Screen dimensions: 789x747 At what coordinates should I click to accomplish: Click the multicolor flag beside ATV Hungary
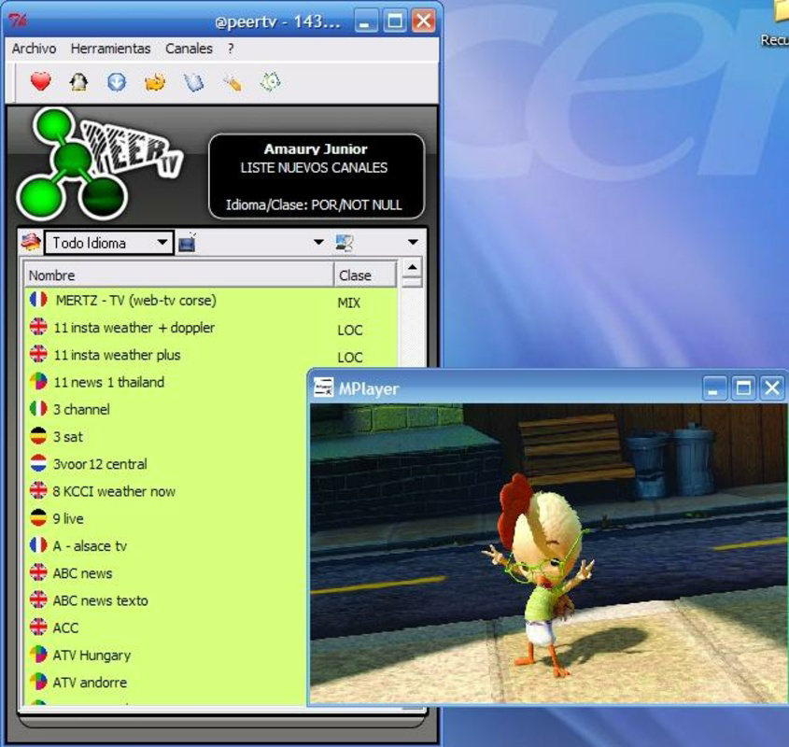tap(38, 655)
